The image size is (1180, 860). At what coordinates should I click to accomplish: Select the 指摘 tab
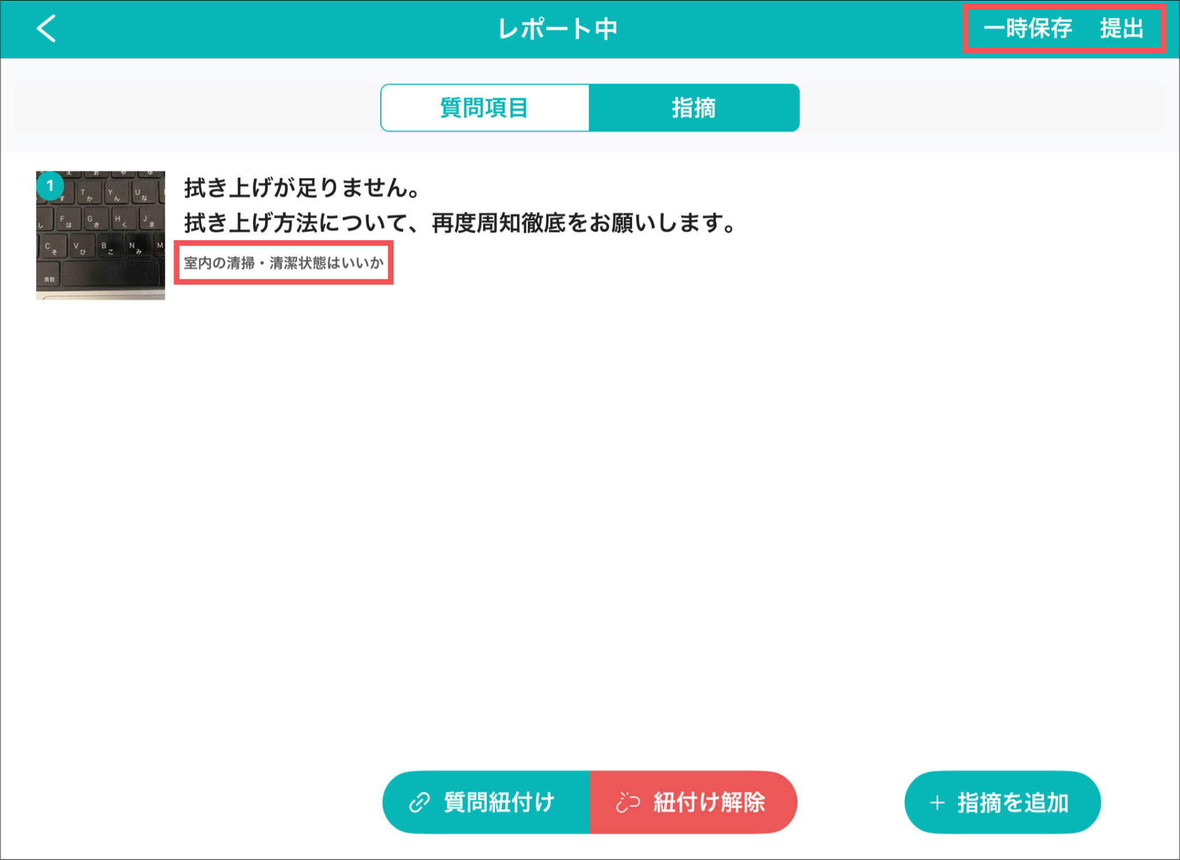pos(694,108)
